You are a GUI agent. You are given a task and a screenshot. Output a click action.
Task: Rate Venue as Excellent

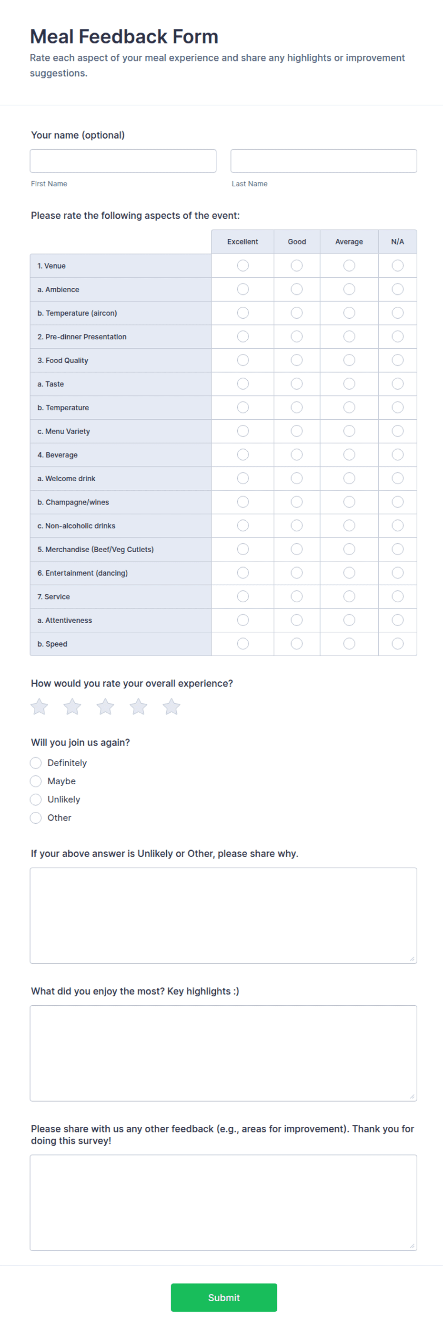point(242,265)
